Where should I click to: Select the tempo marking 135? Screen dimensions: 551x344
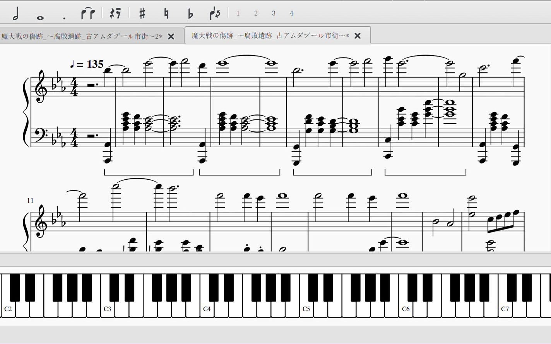click(x=87, y=64)
